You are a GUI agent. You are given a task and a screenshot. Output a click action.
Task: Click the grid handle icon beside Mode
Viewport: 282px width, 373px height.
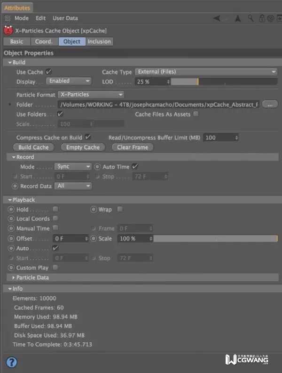[8, 18]
